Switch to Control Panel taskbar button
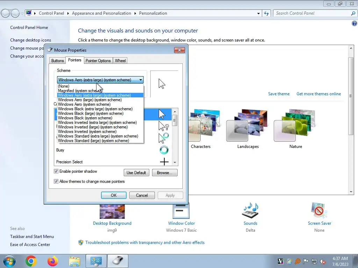358x268 pixels. click(x=96, y=261)
